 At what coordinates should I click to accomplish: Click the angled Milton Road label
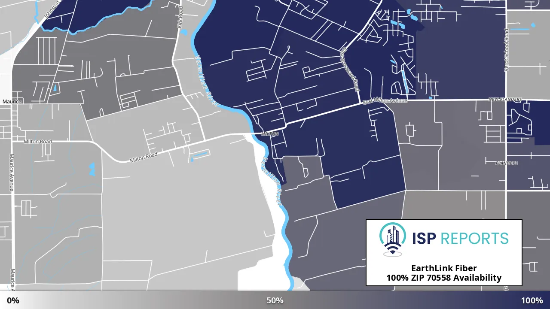point(144,158)
